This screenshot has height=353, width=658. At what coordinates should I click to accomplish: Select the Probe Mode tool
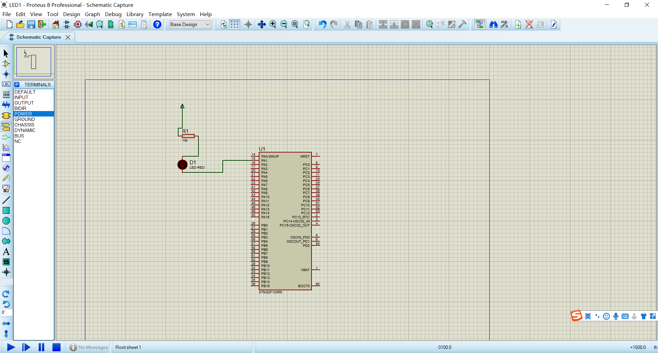click(x=6, y=178)
